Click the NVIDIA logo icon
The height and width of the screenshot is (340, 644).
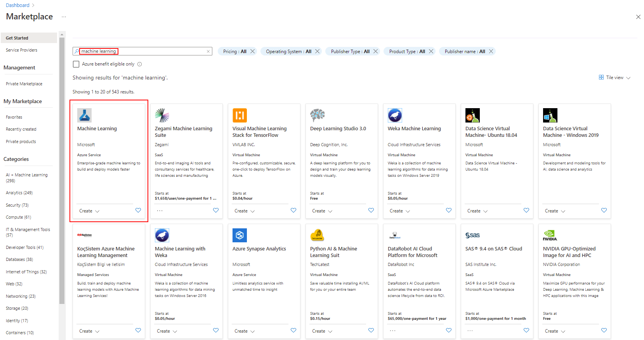coord(550,235)
